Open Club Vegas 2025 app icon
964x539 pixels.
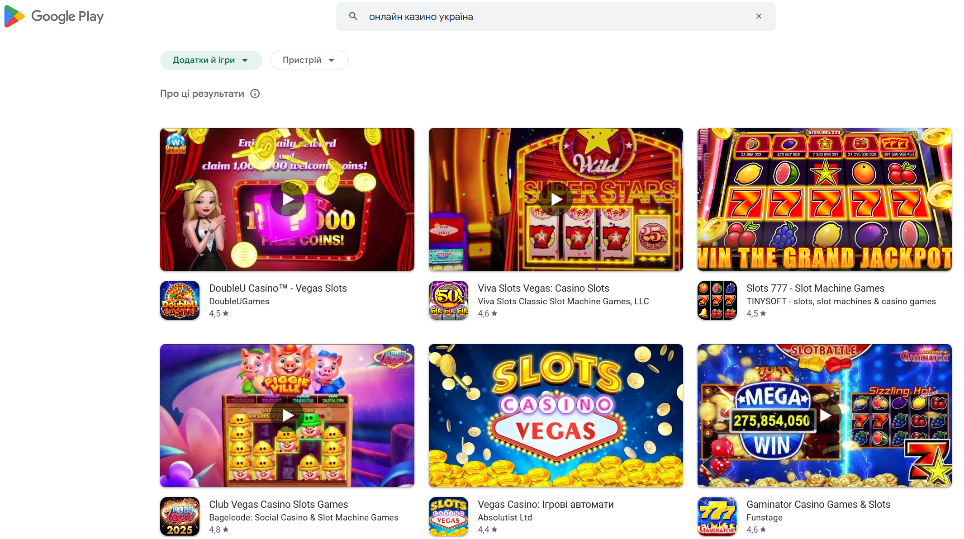point(180,516)
